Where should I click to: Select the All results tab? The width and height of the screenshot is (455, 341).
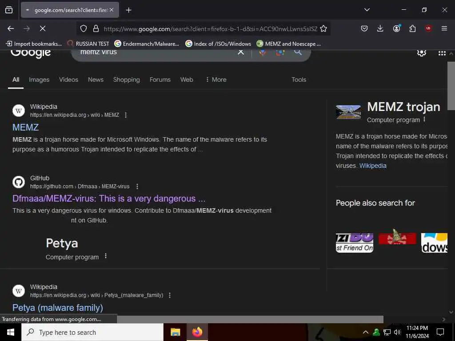click(16, 79)
